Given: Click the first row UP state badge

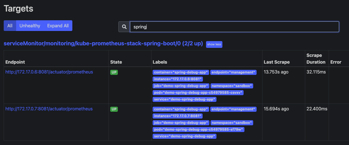Looking at the screenshot, I should [x=114, y=72].
